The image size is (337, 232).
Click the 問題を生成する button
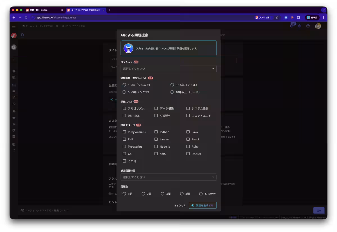click(x=202, y=205)
